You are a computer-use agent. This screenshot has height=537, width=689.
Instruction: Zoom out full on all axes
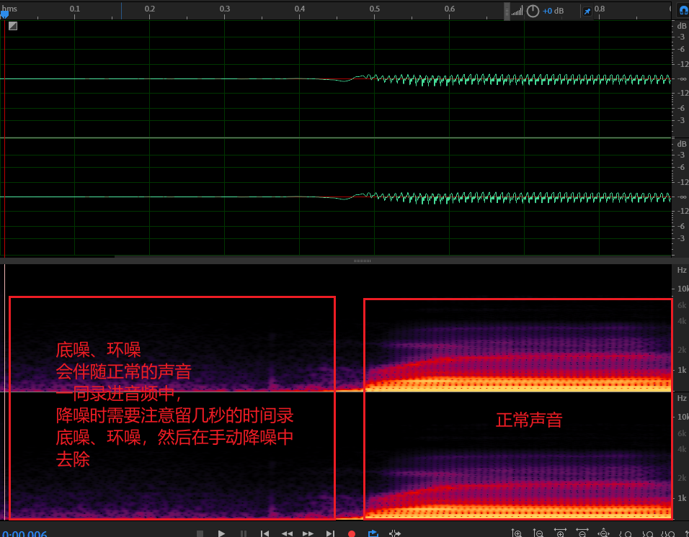click(x=603, y=533)
